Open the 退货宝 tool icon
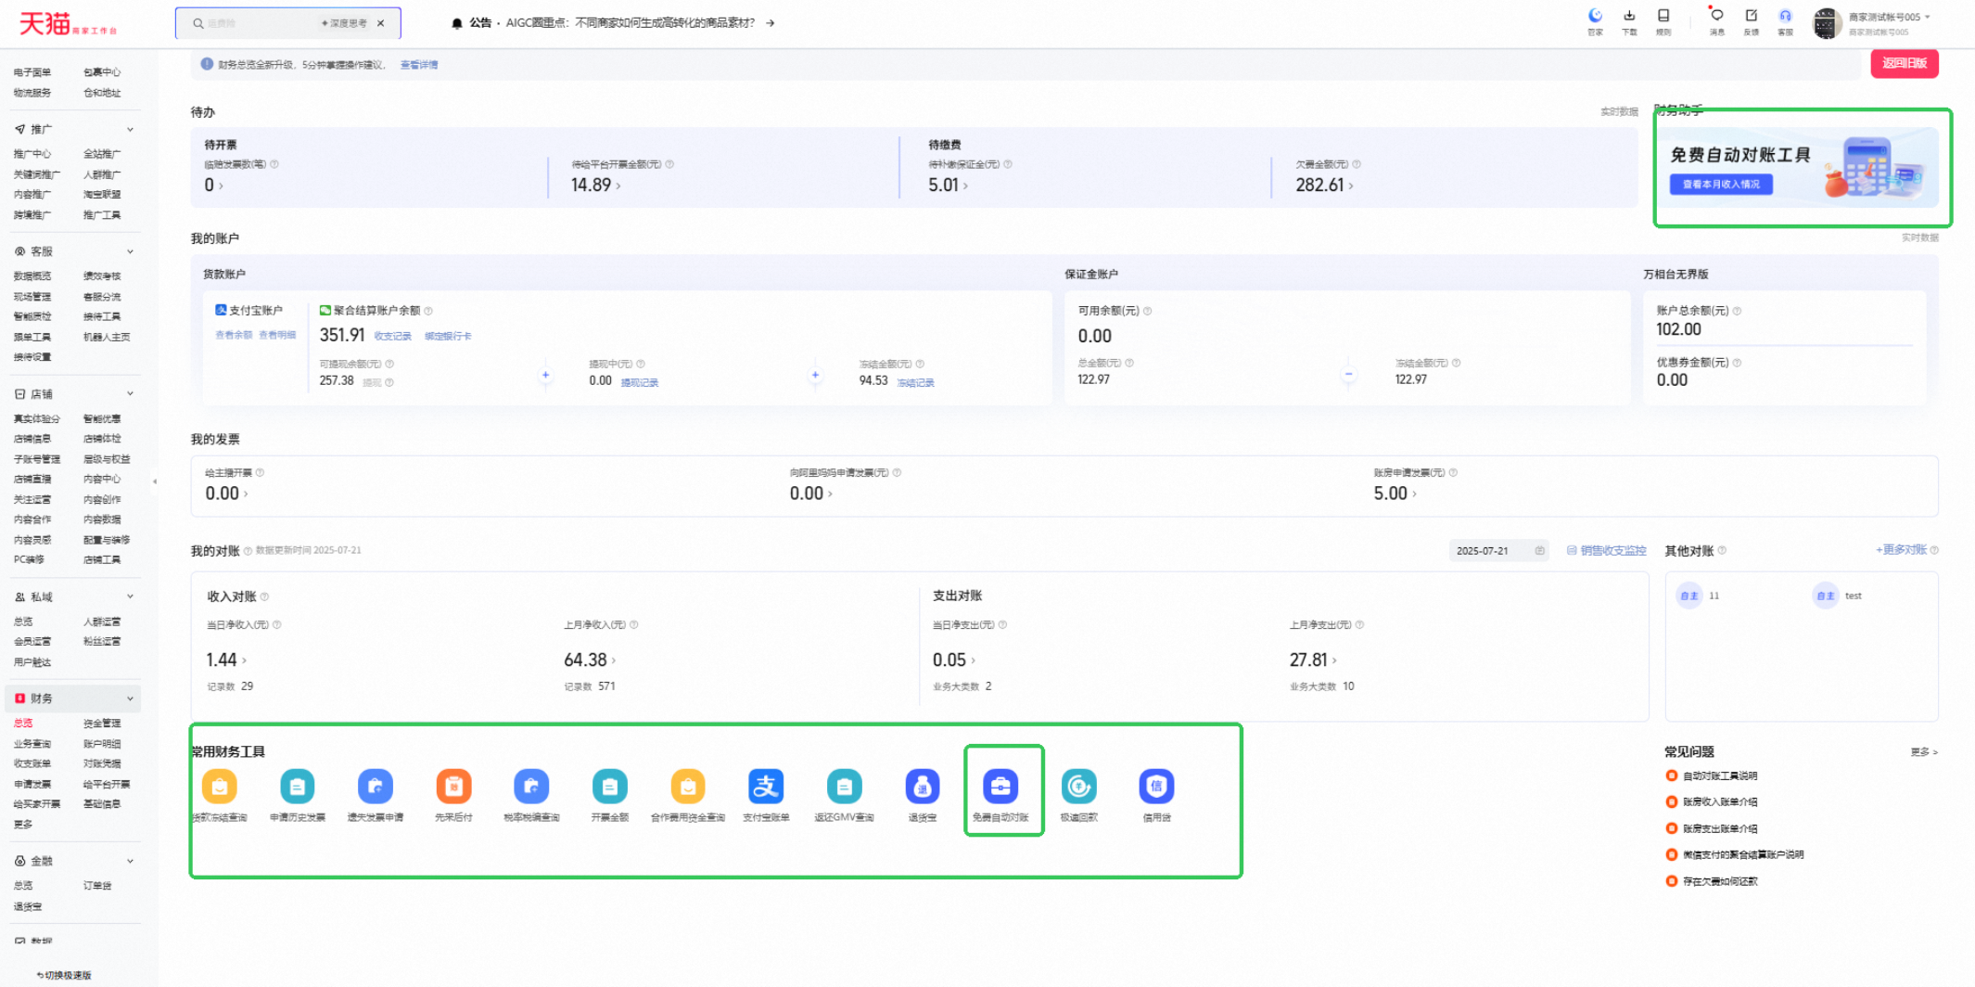1975x987 pixels. [923, 787]
